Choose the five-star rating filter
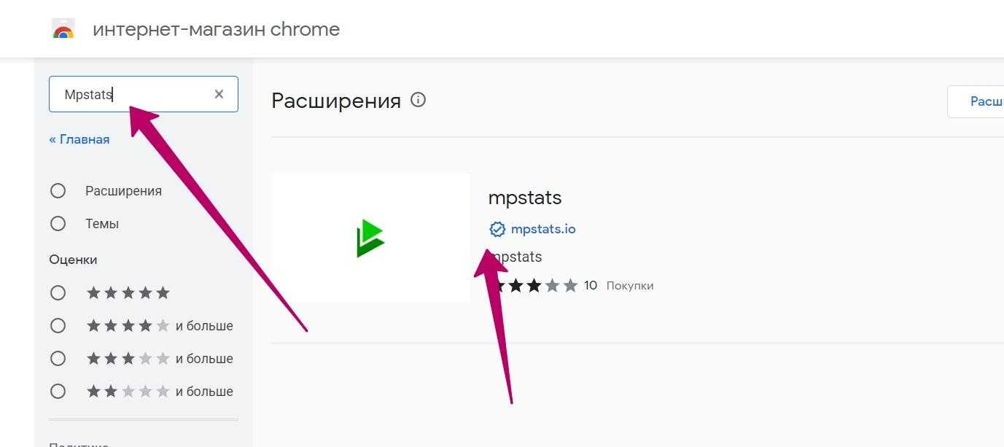The width and height of the screenshot is (1004, 447). 58,293
